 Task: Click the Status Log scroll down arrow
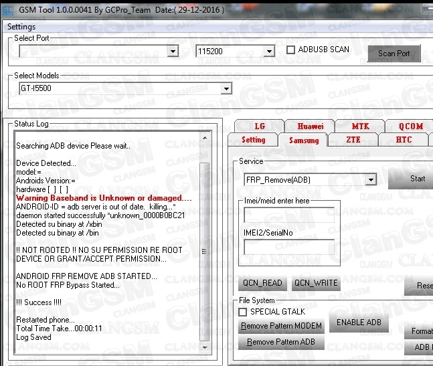tap(205, 347)
